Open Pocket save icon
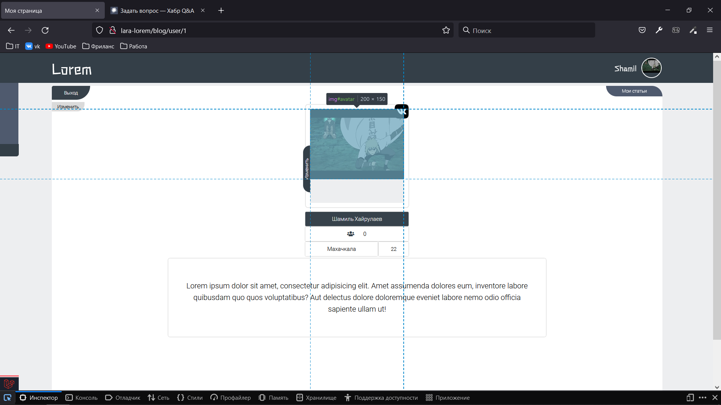The height and width of the screenshot is (405, 721). pyautogui.click(x=642, y=30)
